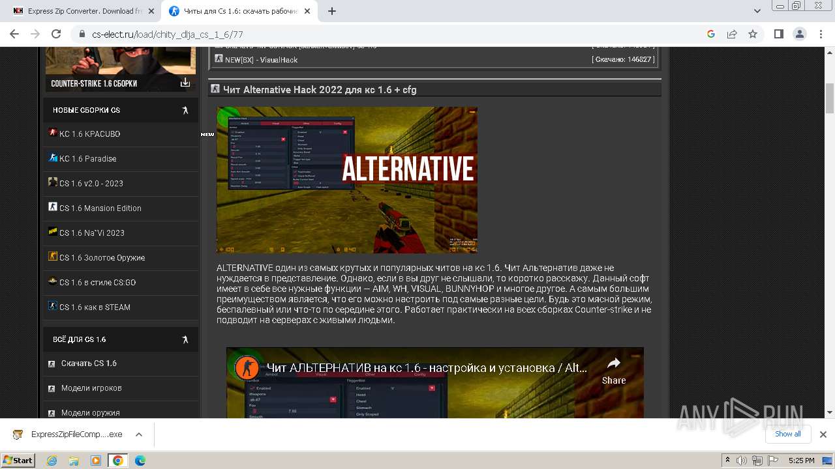835x469 pixels.
Task: Open CS 1.6 Na`Vi 2023 link
Action: tap(92, 233)
